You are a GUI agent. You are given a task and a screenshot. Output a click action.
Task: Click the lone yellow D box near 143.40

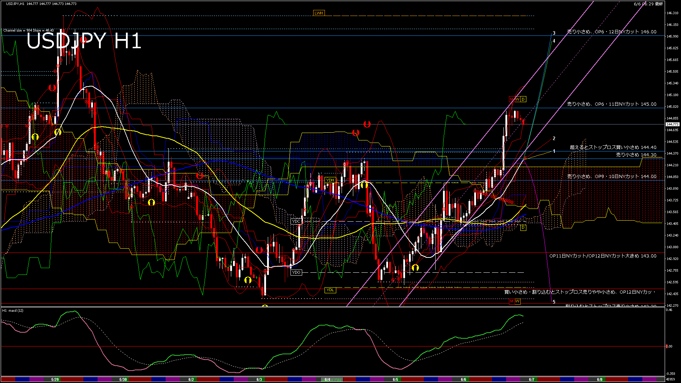click(523, 227)
